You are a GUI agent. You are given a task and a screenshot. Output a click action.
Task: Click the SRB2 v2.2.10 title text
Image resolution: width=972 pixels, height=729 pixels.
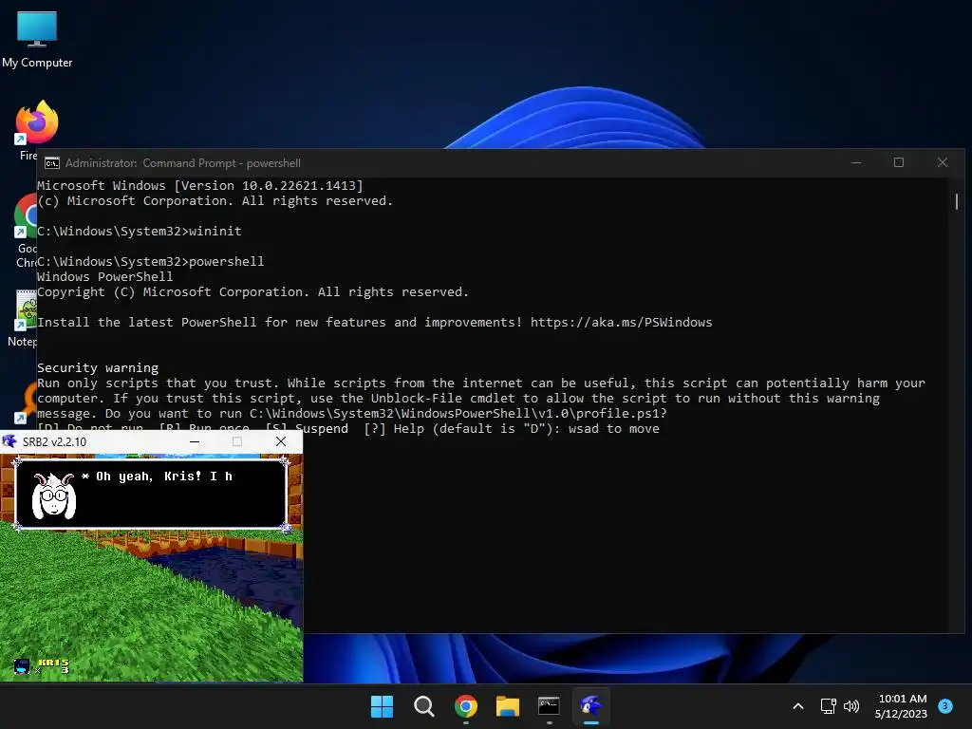54,442
